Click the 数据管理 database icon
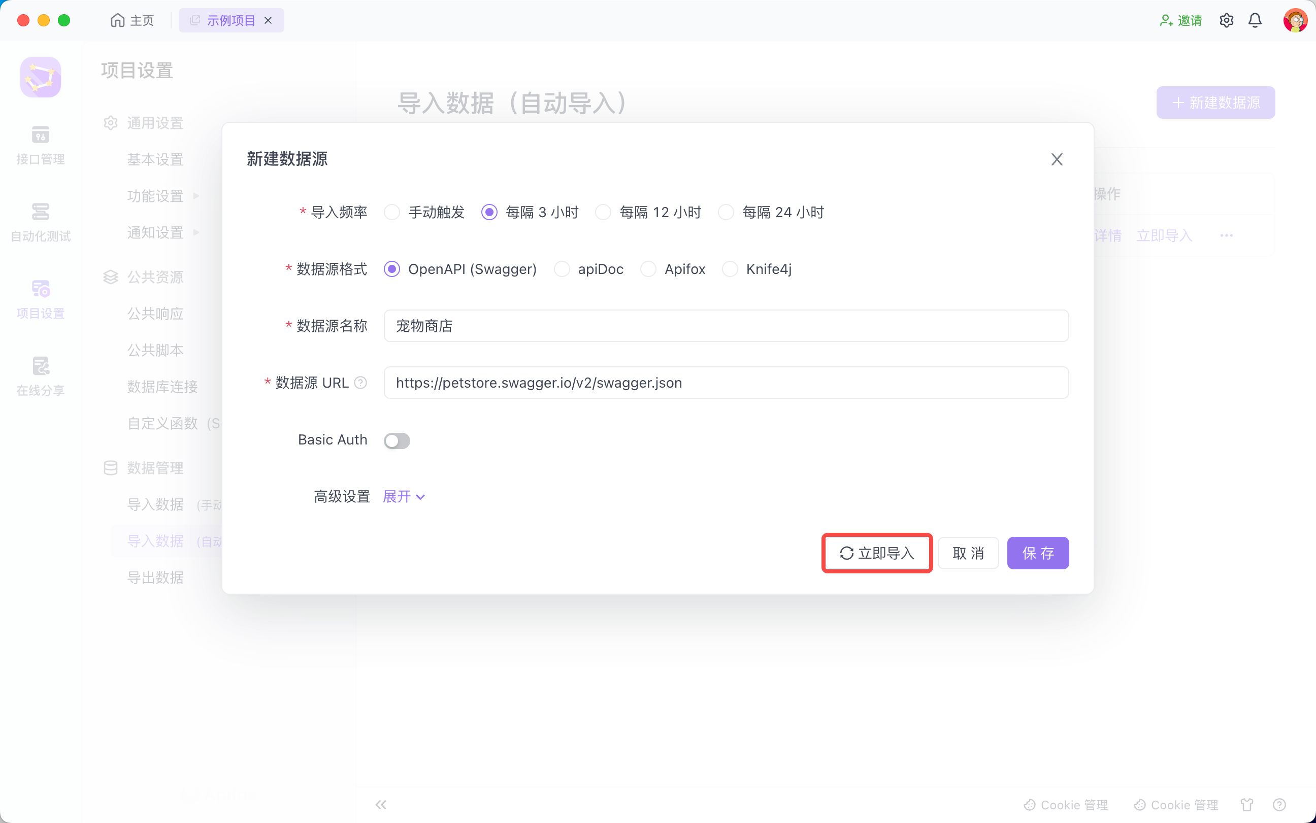The width and height of the screenshot is (1316, 823). pyautogui.click(x=111, y=467)
